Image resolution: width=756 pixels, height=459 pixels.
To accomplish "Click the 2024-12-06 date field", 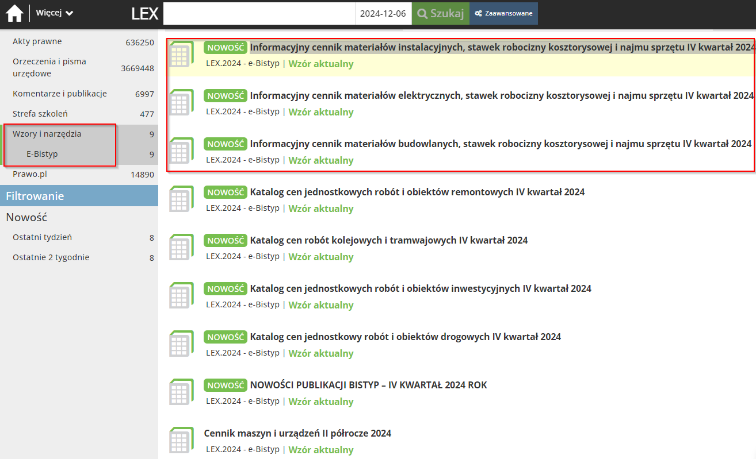I will [x=384, y=14].
